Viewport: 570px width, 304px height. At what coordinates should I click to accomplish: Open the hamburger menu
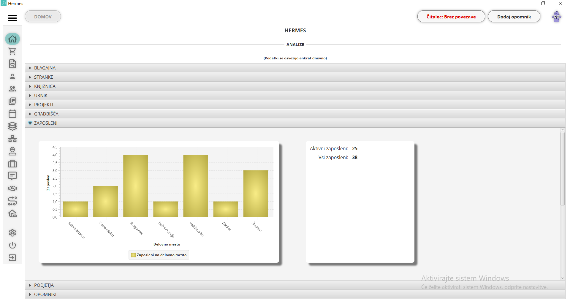coord(12,18)
